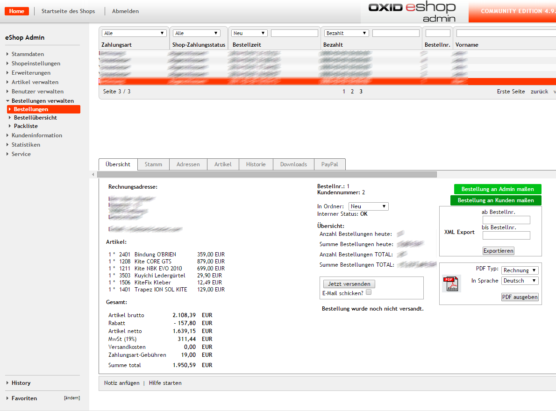Click the Bestellzeit filter text field

[294, 33]
